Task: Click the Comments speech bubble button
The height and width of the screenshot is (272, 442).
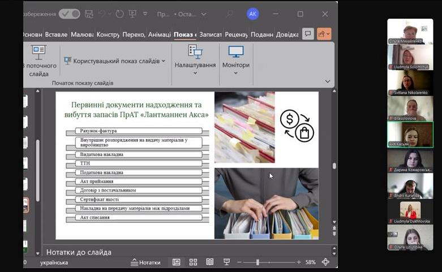Action: tap(308, 34)
